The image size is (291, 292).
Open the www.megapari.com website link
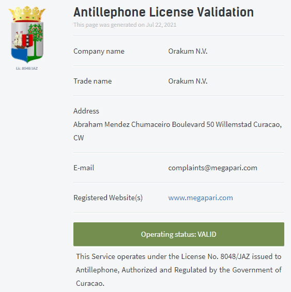[201, 198]
